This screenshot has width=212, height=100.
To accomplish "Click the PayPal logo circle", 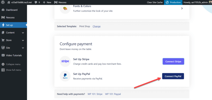I will (65, 76).
